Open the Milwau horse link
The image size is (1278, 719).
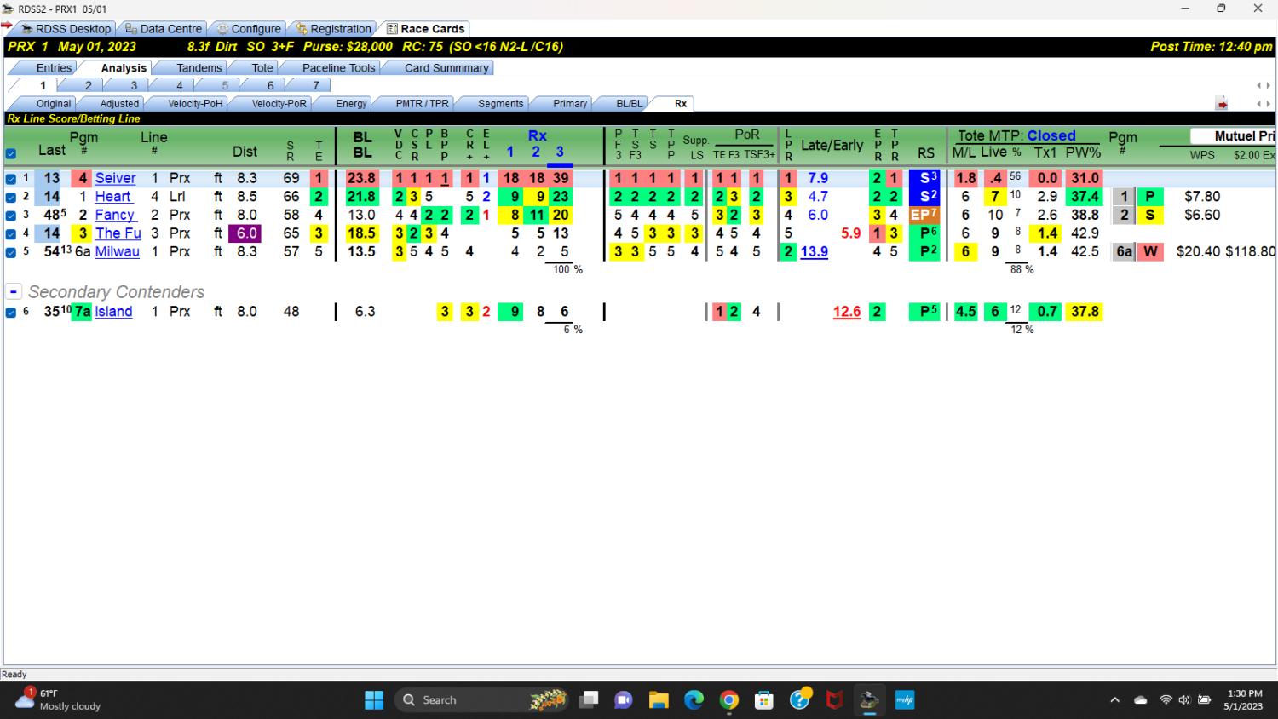(x=117, y=252)
